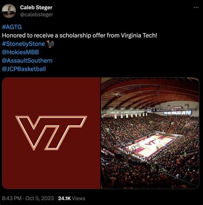Select the scholarship offer tweet text
This screenshot has width=203, height=205.
pos(80,35)
